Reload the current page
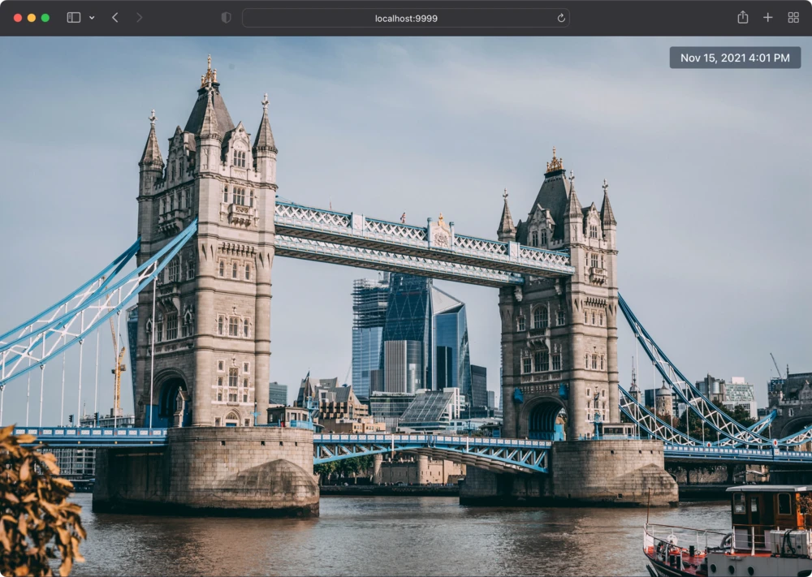This screenshot has width=812, height=577. 561,18
